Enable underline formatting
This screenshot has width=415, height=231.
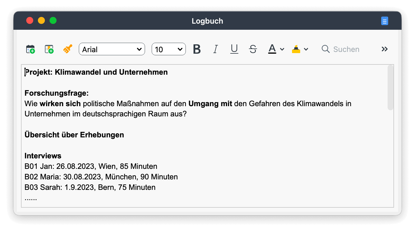234,49
